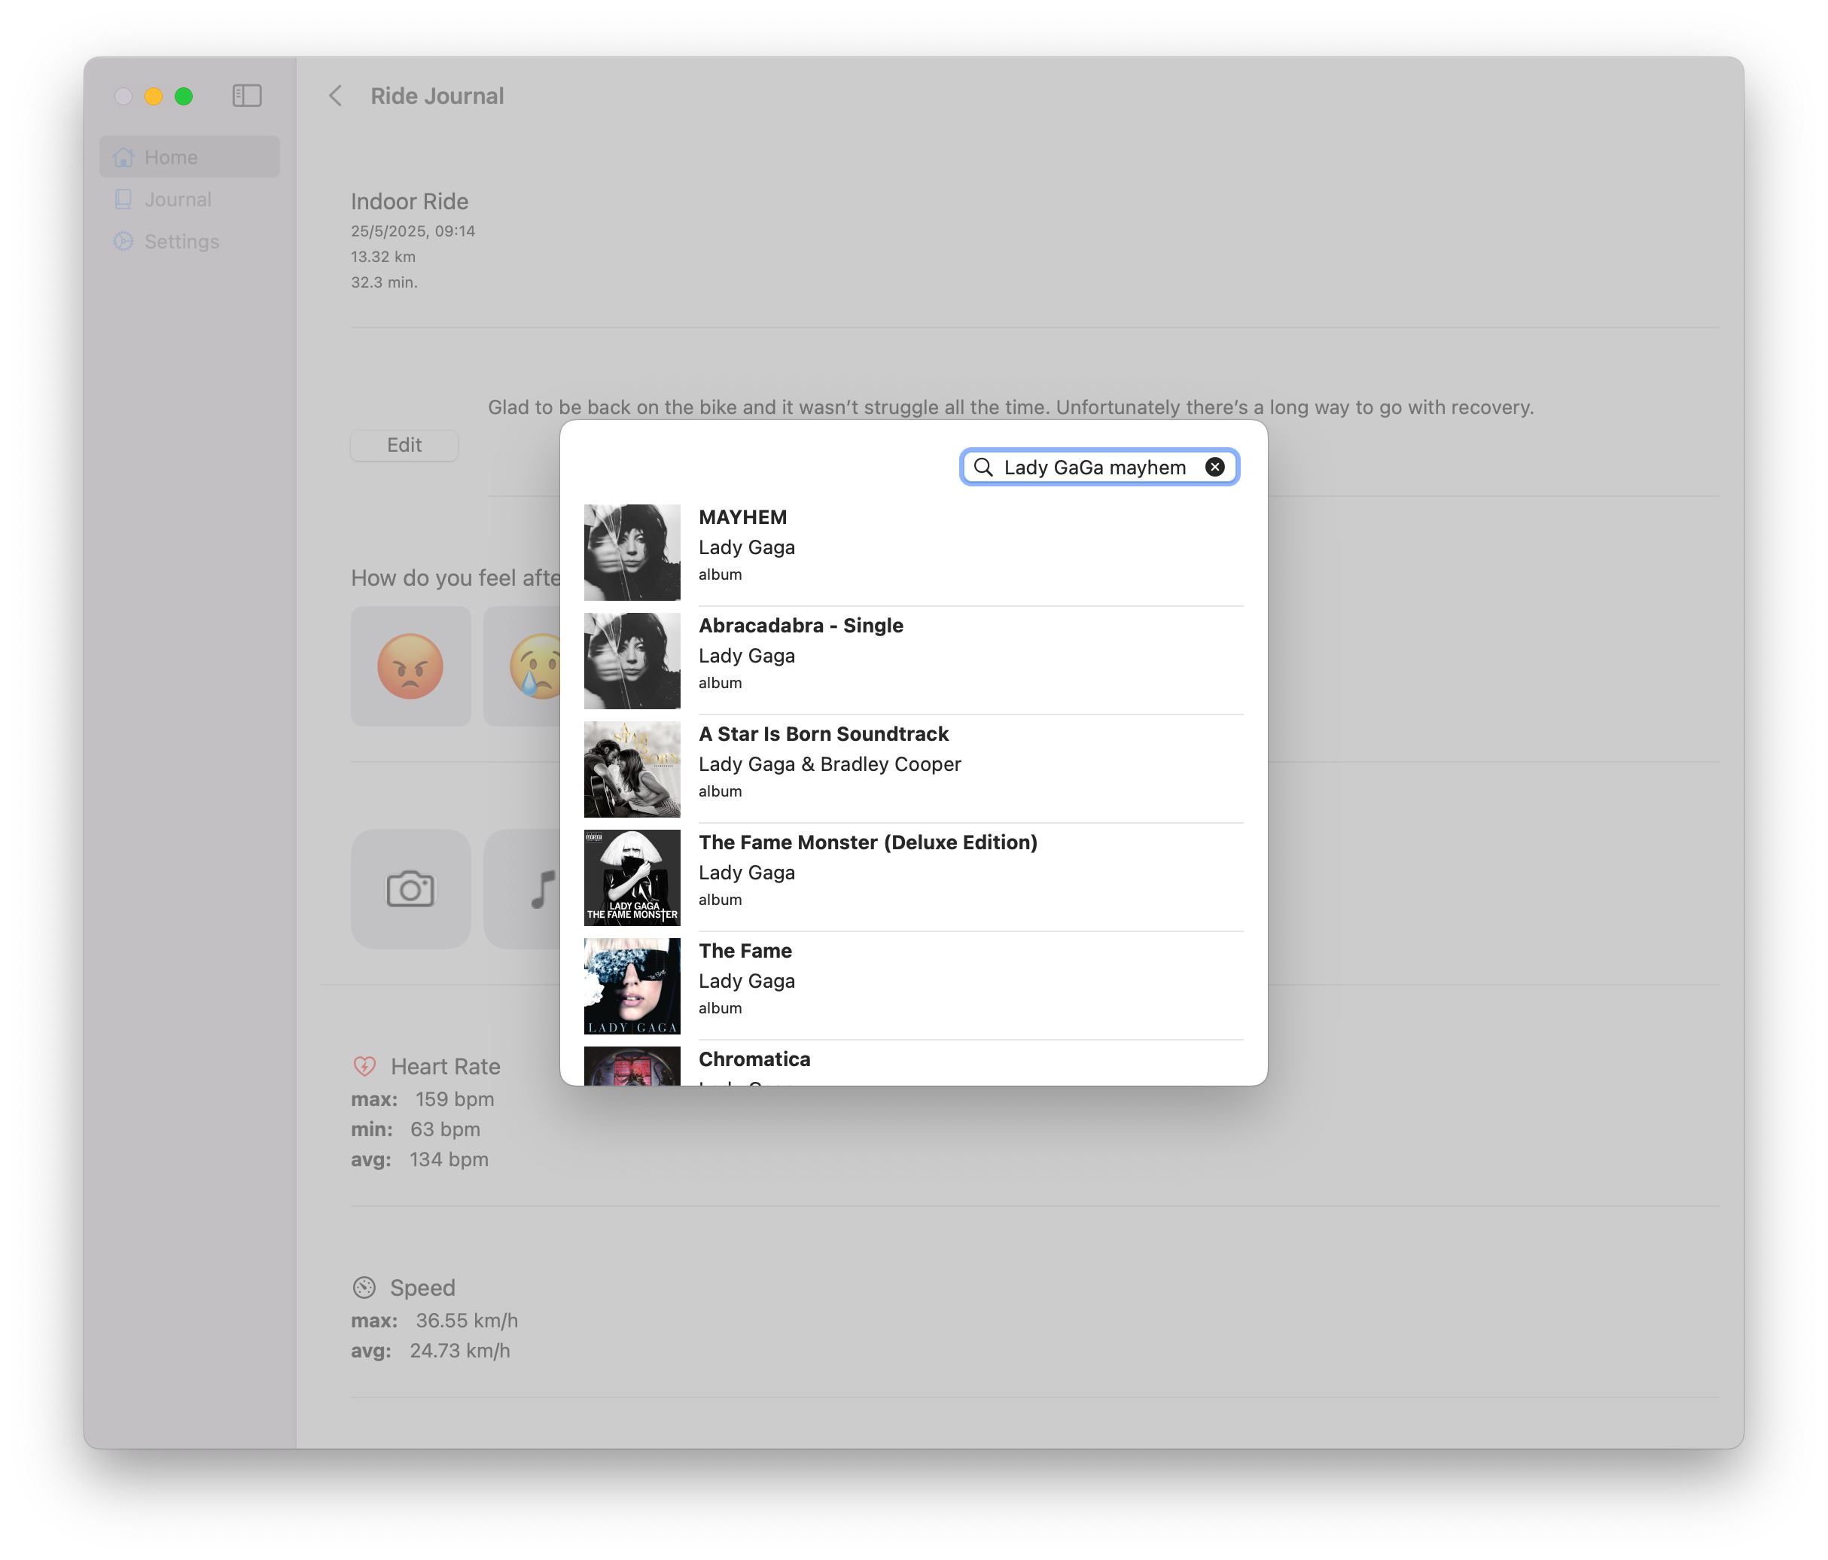Click the Heart Rate heart icon
Viewport: 1828px width, 1560px height.
click(x=364, y=1067)
